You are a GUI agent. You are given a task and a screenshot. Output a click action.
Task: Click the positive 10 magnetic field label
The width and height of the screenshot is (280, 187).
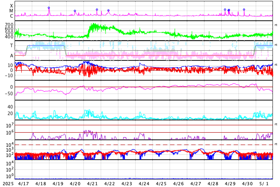[10, 65]
